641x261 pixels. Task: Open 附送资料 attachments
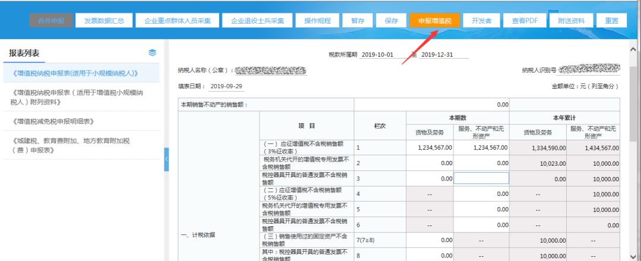click(x=570, y=20)
